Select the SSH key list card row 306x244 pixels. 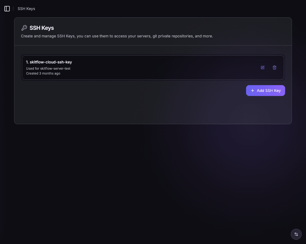153,68
